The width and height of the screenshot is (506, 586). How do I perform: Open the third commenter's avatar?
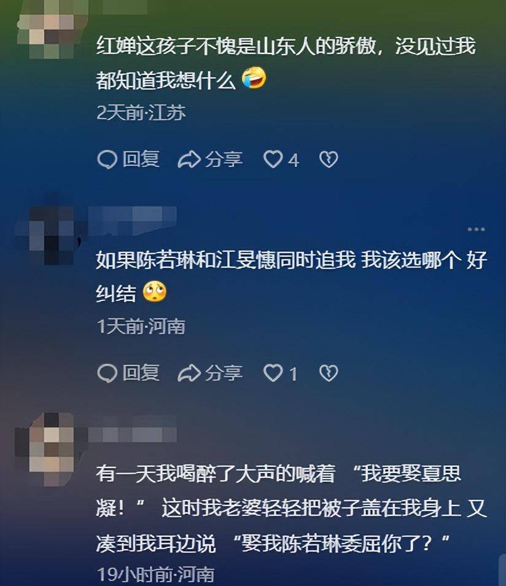(49, 449)
